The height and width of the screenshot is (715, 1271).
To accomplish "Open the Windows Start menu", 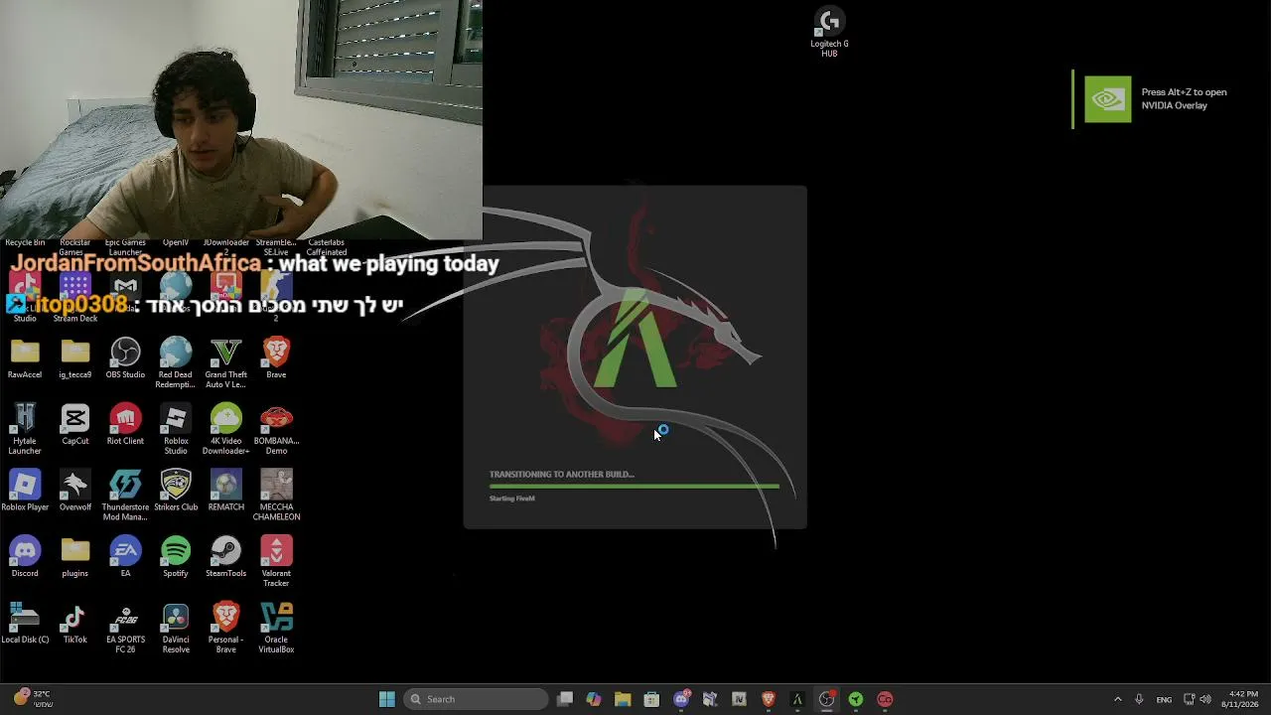I will coord(387,699).
